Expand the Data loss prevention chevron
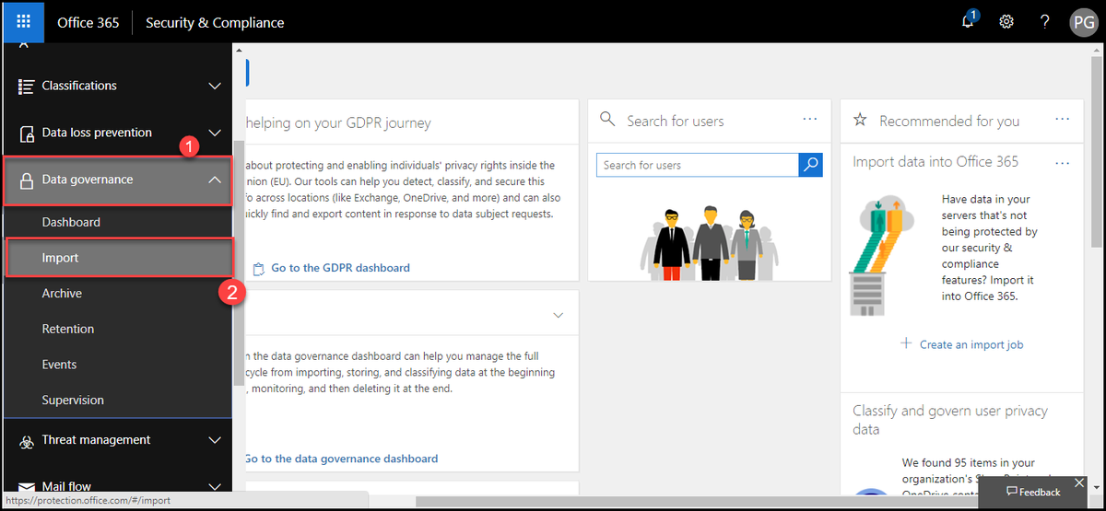Viewport: 1106px width, 511px height. (x=215, y=133)
